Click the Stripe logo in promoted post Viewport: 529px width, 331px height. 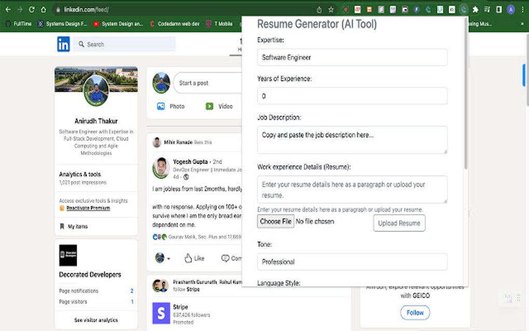pos(161,313)
